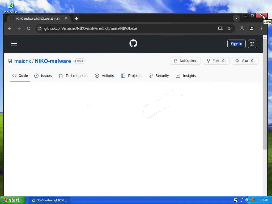This screenshot has height=204, width=272.
Task: Click the browser forward arrow
Action: [x=19, y=28]
